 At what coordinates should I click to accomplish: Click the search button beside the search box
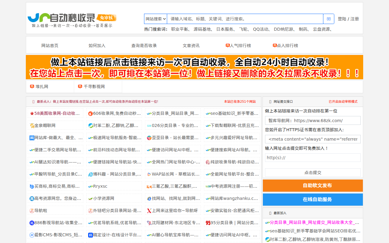click(329, 19)
